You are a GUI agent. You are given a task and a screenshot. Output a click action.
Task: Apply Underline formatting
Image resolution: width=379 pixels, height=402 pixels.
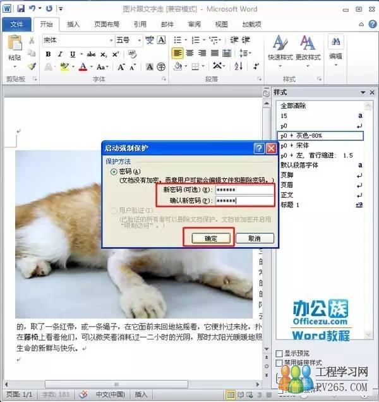(73, 54)
